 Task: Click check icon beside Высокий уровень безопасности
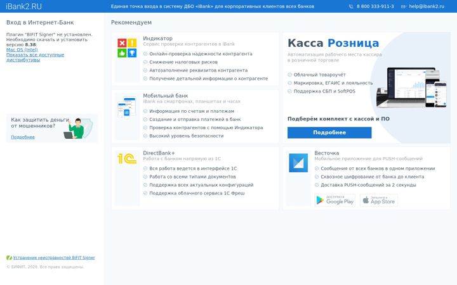pyautogui.click(x=145, y=136)
